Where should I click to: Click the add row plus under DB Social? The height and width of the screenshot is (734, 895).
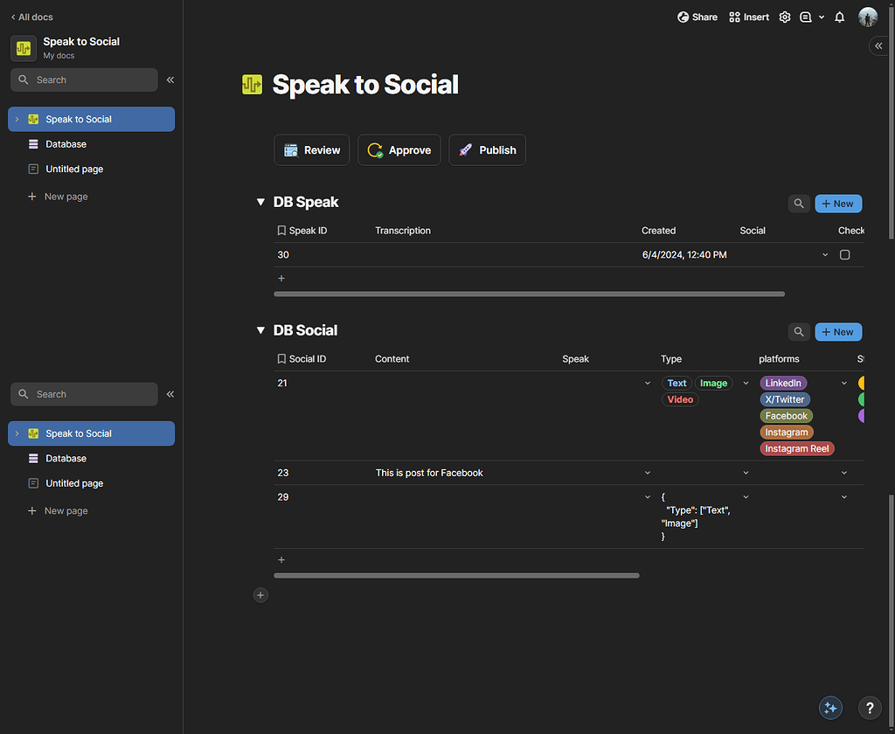tap(281, 559)
